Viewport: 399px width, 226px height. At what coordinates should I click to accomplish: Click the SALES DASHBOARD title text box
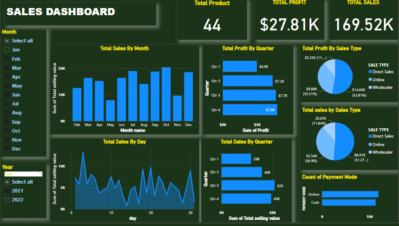[61, 12]
